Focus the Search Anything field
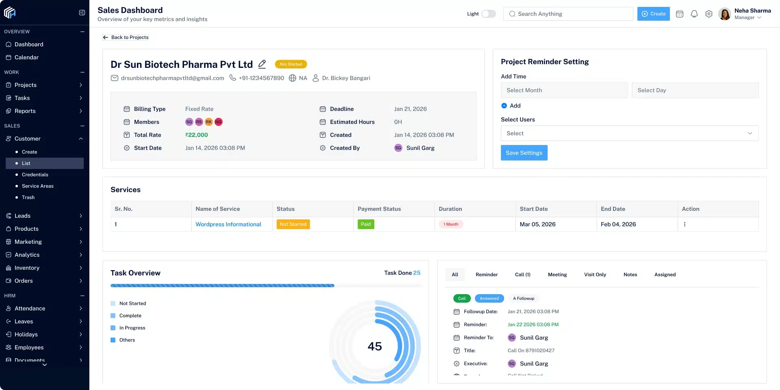Image resolution: width=780 pixels, height=390 pixels. [568, 14]
